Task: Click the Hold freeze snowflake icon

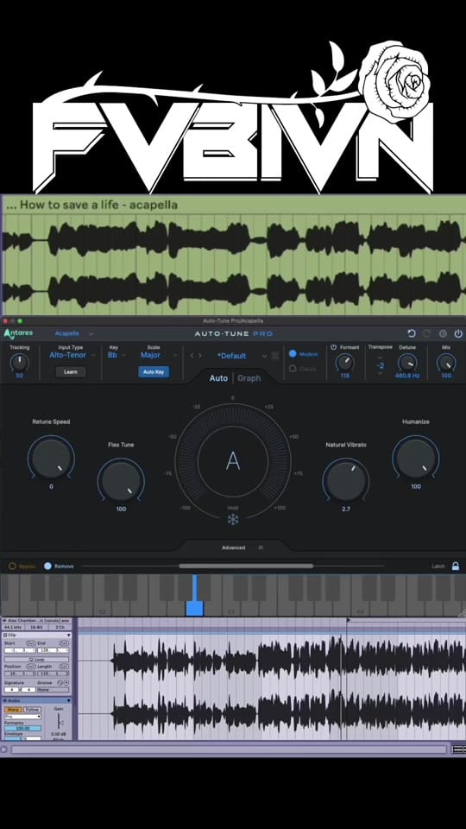Action: 233,520
